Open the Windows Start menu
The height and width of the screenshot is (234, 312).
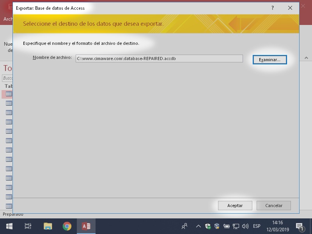(x=9, y=226)
